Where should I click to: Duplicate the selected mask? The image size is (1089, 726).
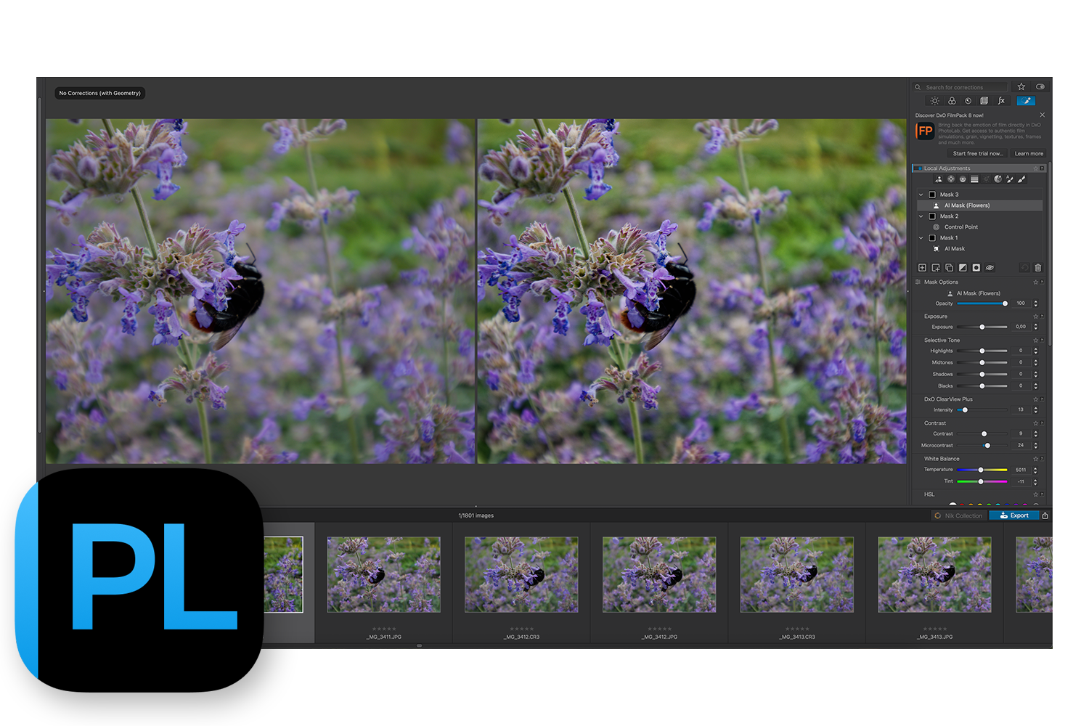click(x=949, y=268)
